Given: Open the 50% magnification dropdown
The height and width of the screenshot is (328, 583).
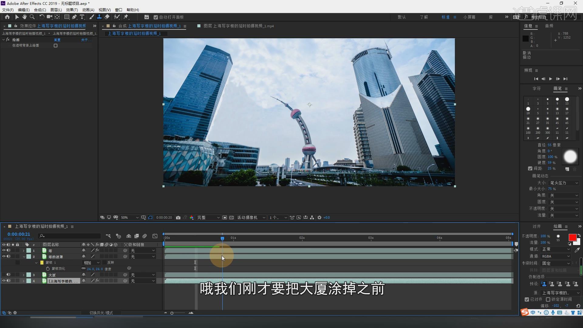Looking at the screenshot, I should [130, 217].
